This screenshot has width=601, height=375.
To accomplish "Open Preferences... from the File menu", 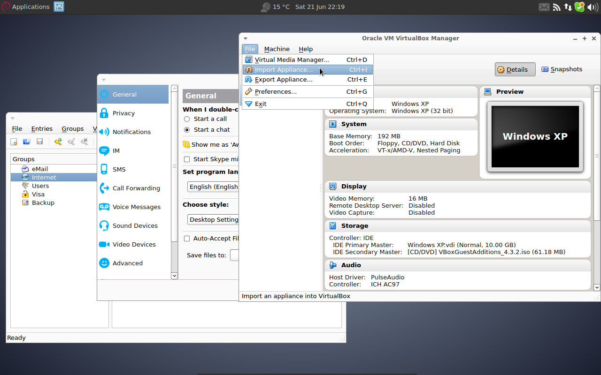I will [x=308, y=91].
